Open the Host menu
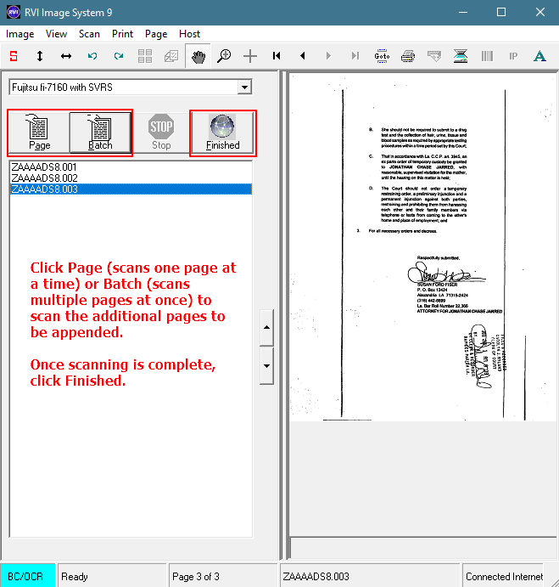This screenshot has height=587, width=559. pos(189,34)
